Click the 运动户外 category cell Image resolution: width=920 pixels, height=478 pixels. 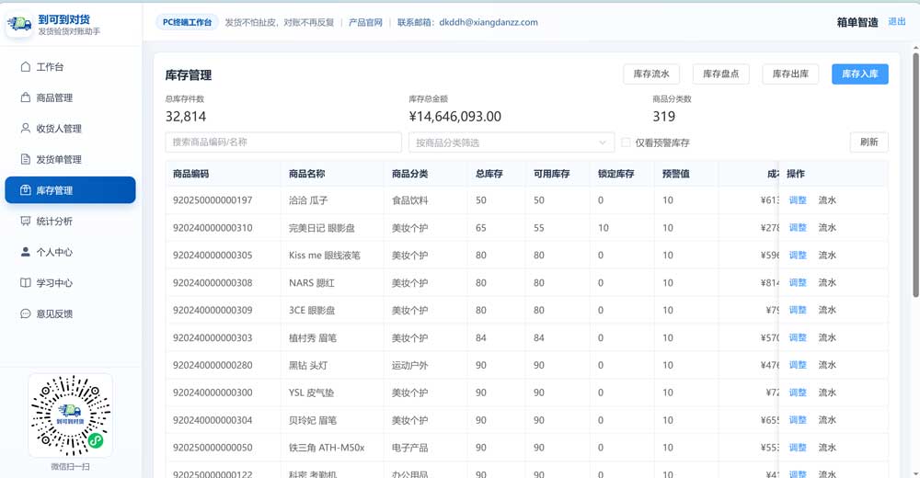tap(410, 365)
